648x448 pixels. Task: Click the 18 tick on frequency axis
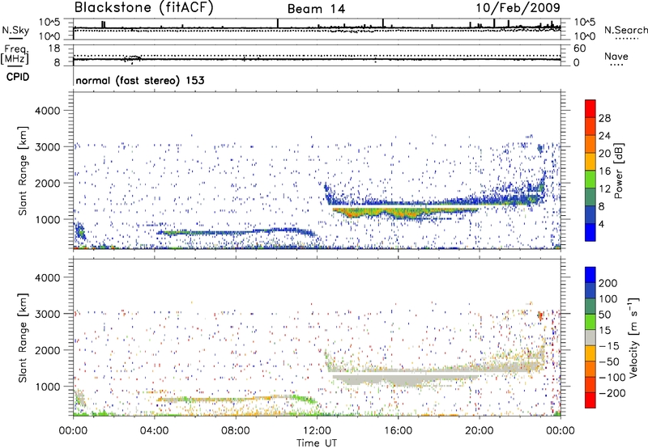54,49
